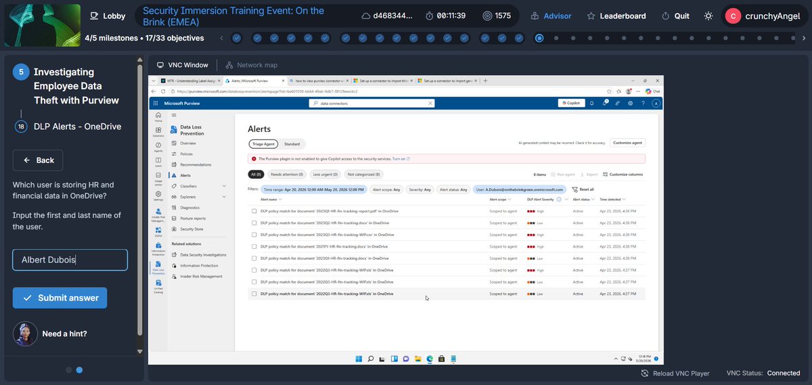
Task: Open Agents icon in Purview left rail
Action: click(x=158, y=147)
